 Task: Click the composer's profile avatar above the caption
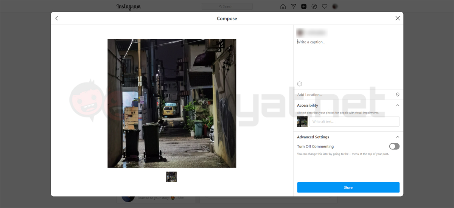[x=300, y=33]
